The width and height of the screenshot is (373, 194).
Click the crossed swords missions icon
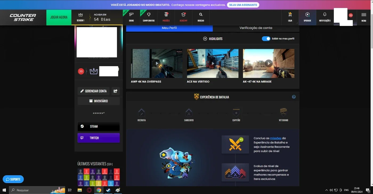click(235, 144)
